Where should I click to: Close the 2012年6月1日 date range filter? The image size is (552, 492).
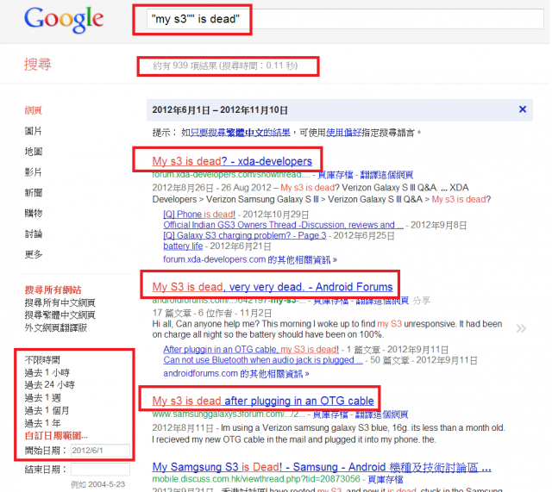[523, 109]
